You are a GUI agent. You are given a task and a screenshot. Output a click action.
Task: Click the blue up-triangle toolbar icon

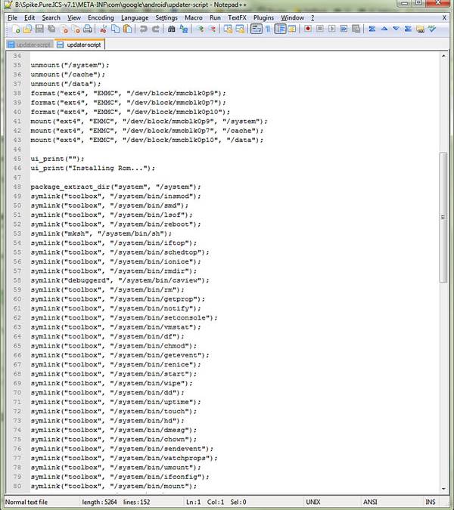pos(384,29)
